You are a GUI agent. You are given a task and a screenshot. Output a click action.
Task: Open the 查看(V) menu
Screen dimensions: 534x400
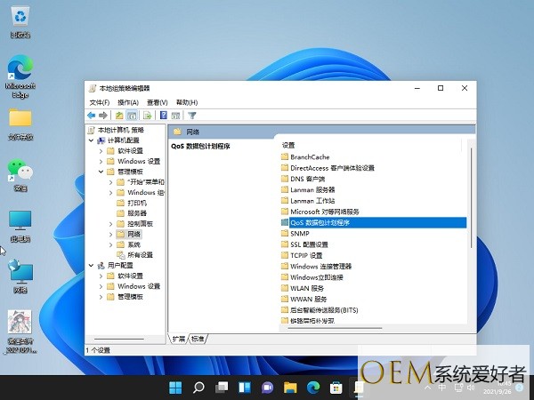(156, 102)
